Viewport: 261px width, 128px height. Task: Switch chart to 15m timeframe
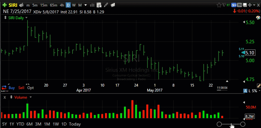pos(44,5)
